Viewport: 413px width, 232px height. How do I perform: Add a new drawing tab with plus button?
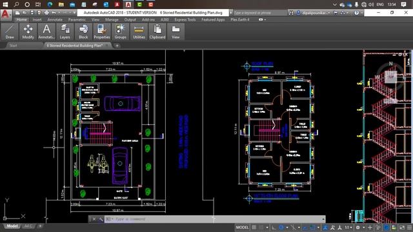click(x=117, y=46)
